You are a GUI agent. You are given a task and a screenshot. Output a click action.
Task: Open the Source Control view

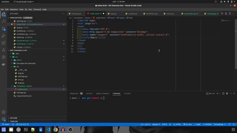tap(3, 29)
